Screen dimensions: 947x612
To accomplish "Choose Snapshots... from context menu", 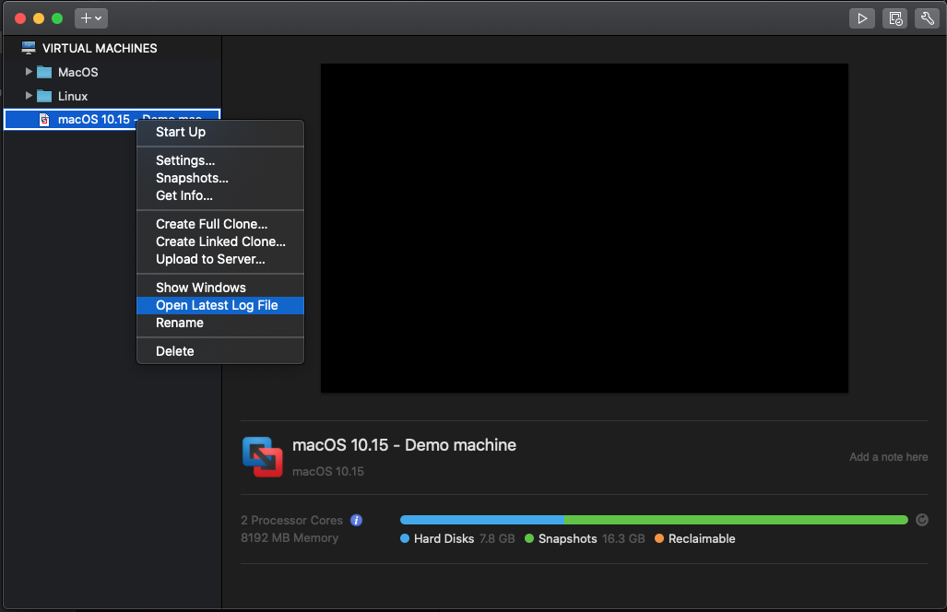I will [220, 178].
